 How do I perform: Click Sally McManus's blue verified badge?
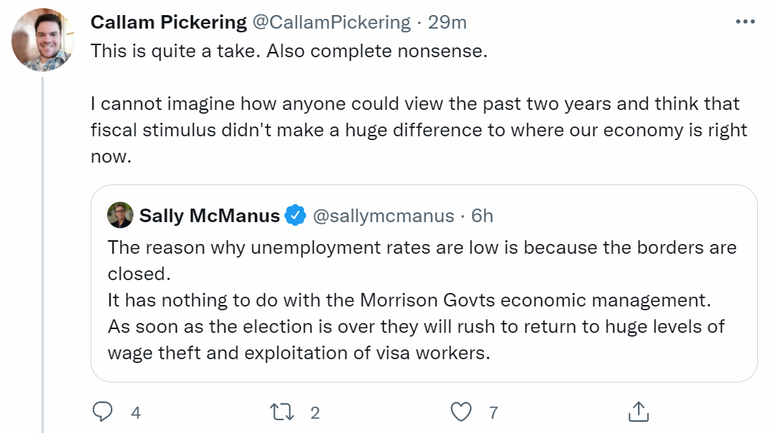(295, 216)
